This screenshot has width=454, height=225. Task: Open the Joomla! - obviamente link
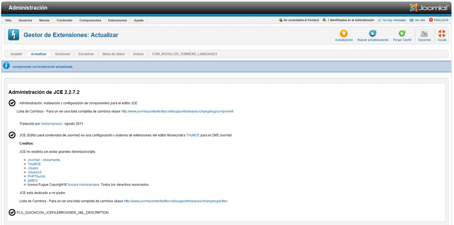(x=44, y=160)
